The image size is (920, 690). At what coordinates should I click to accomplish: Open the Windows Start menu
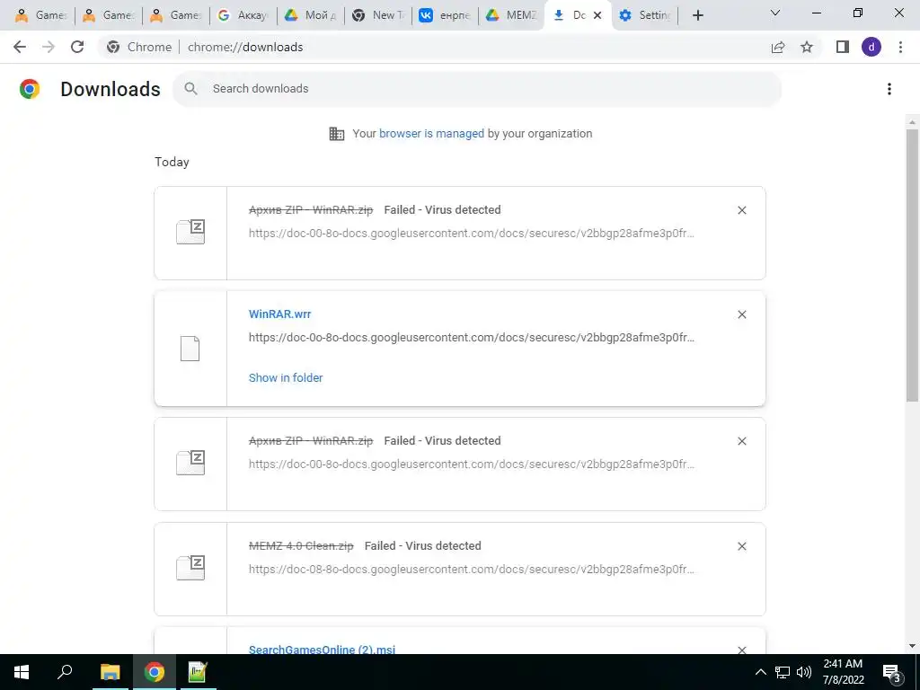(22, 672)
